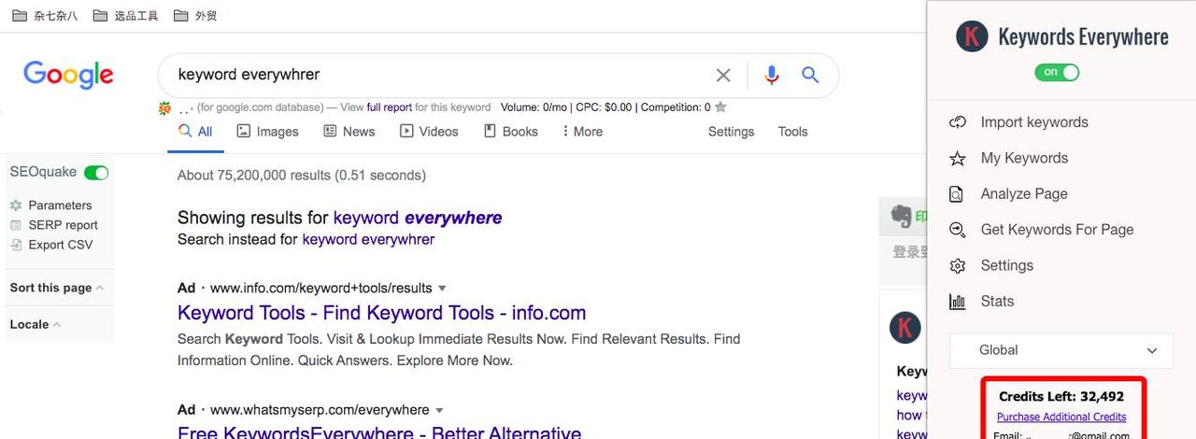
Task: Clear the search box with X icon
Action: [x=723, y=75]
